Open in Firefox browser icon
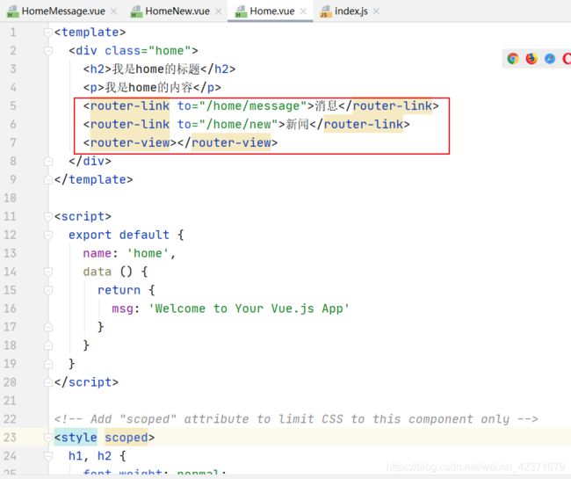 (x=531, y=59)
